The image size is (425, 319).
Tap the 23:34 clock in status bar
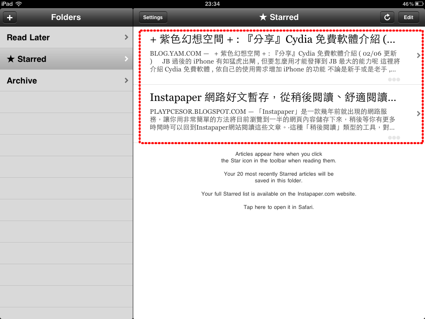tap(212, 4)
